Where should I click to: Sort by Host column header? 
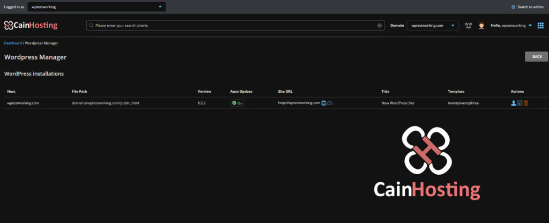coord(11,91)
